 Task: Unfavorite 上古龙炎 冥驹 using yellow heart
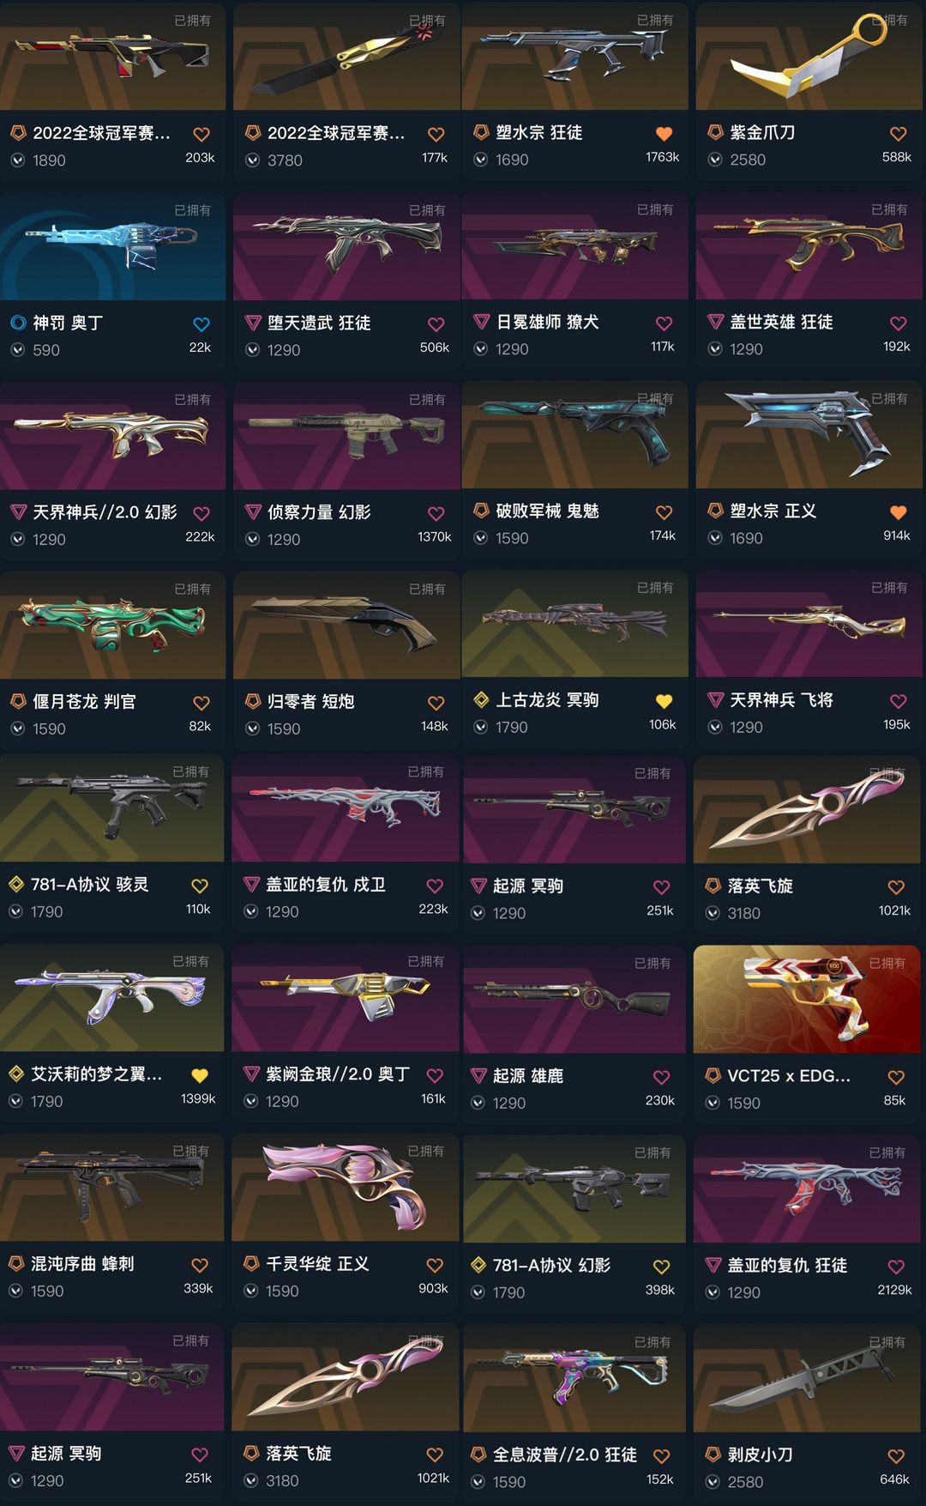[664, 702]
